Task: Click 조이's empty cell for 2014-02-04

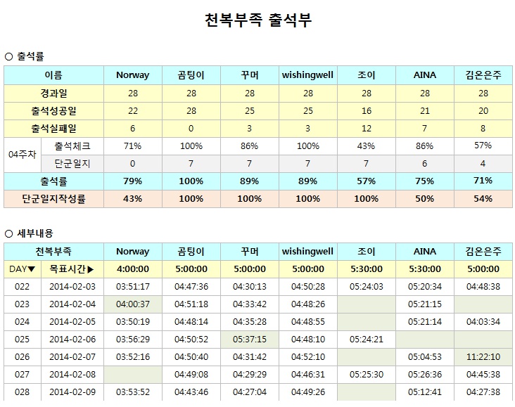Action: (367, 304)
